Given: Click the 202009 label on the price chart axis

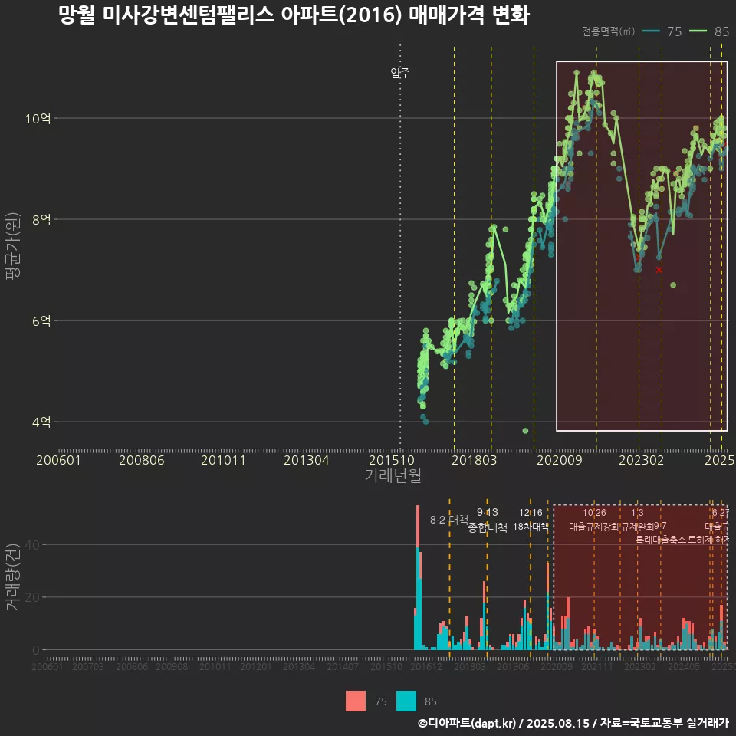Looking at the screenshot, I should [x=560, y=460].
